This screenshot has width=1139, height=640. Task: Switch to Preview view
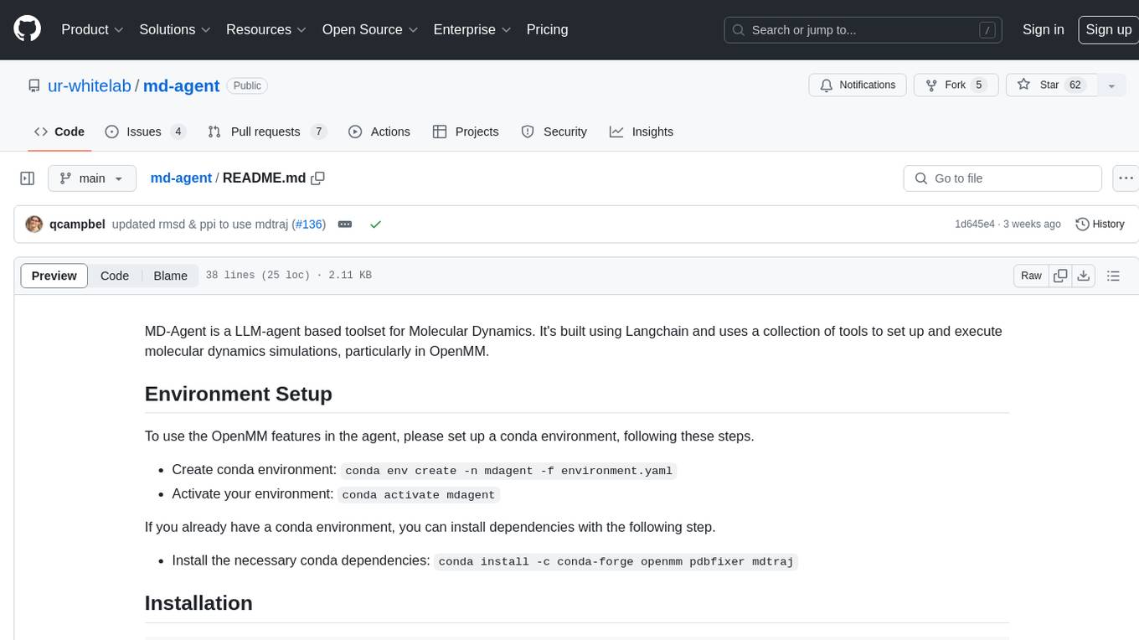click(54, 276)
